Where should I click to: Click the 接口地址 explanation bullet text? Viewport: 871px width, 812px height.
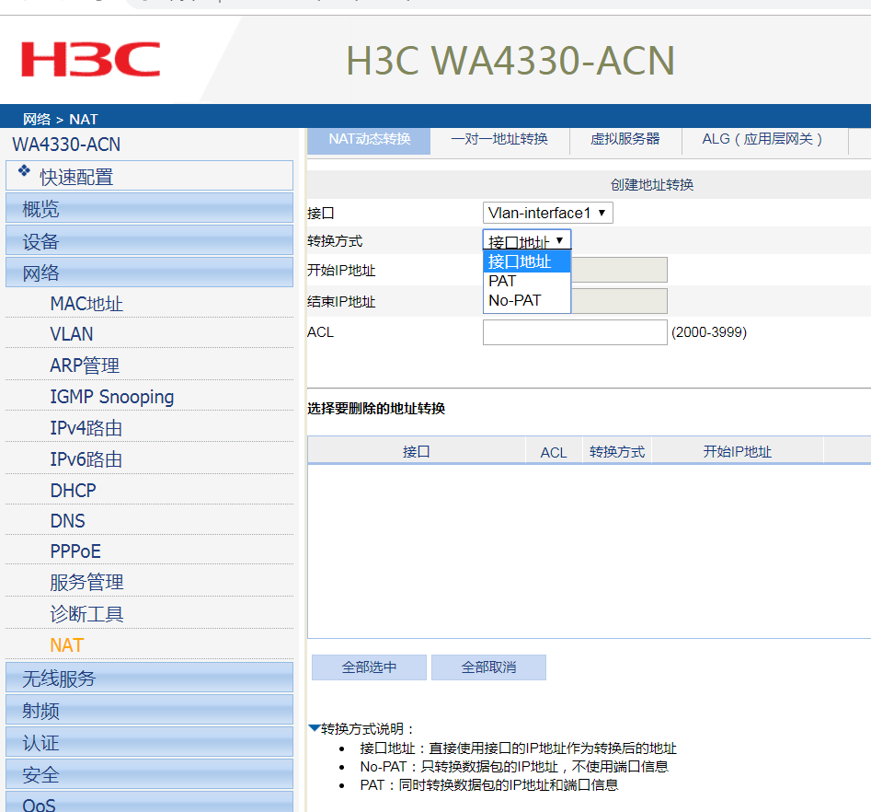[518, 748]
